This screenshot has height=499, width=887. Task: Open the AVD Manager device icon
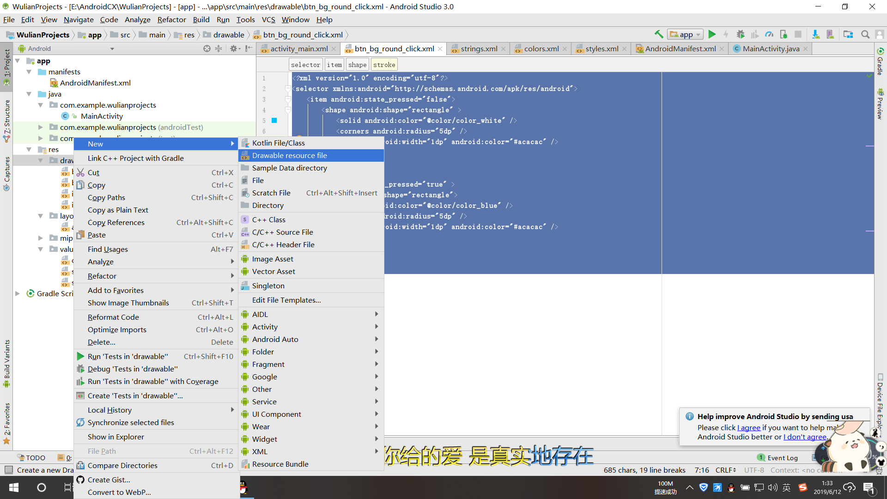(x=830, y=34)
